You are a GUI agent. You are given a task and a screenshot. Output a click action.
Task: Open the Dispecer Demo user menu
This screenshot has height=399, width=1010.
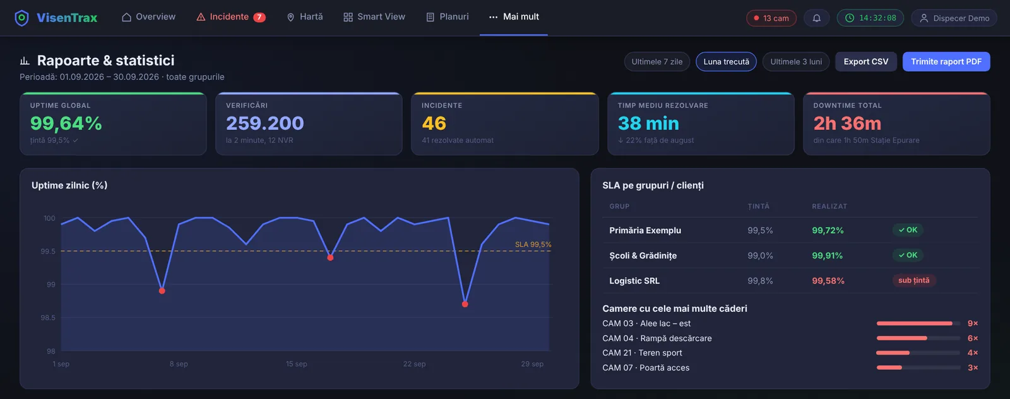point(954,18)
